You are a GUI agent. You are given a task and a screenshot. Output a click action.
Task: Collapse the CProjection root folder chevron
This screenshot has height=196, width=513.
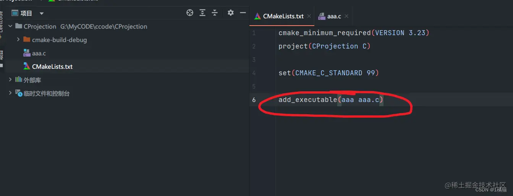10,27
